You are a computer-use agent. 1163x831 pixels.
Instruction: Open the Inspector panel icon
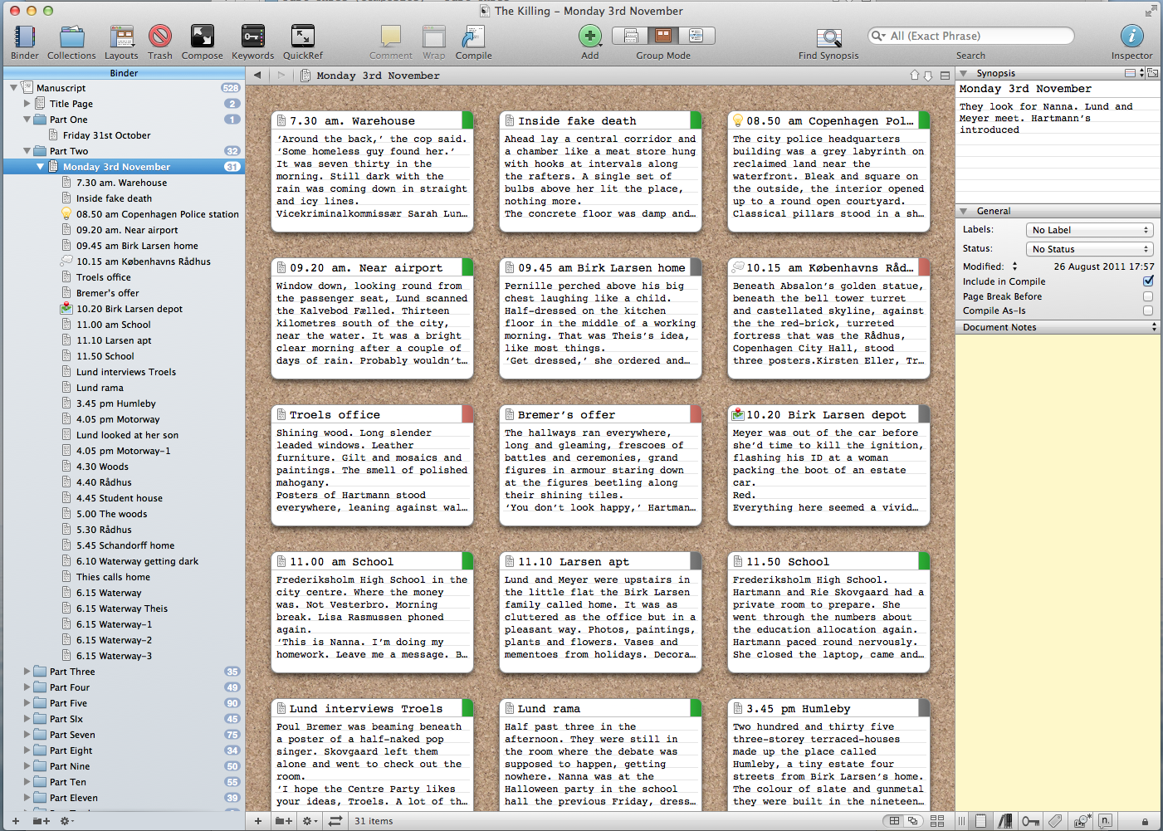click(x=1131, y=36)
